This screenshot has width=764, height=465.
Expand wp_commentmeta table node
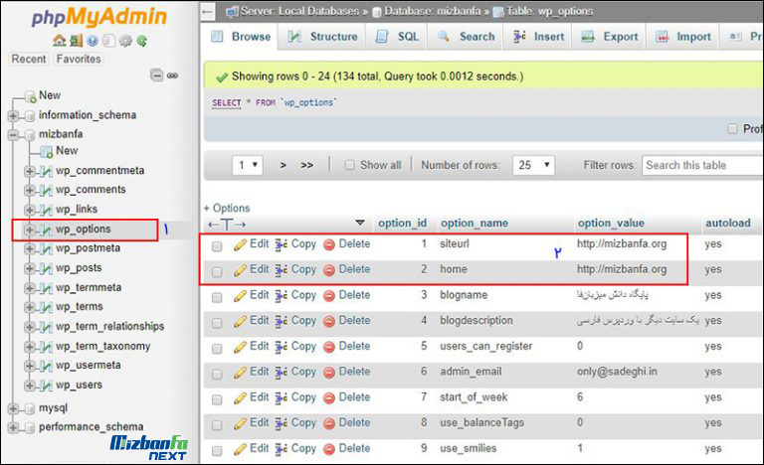pyautogui.click(x=30, y=171)
